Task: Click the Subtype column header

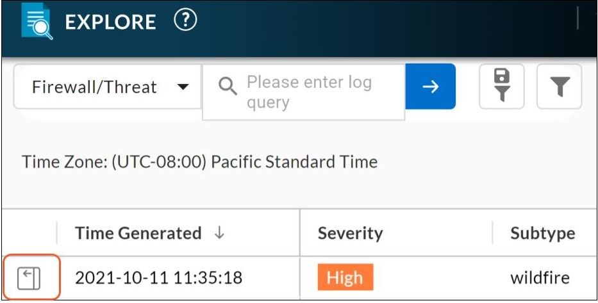Action: coord(542,233)
